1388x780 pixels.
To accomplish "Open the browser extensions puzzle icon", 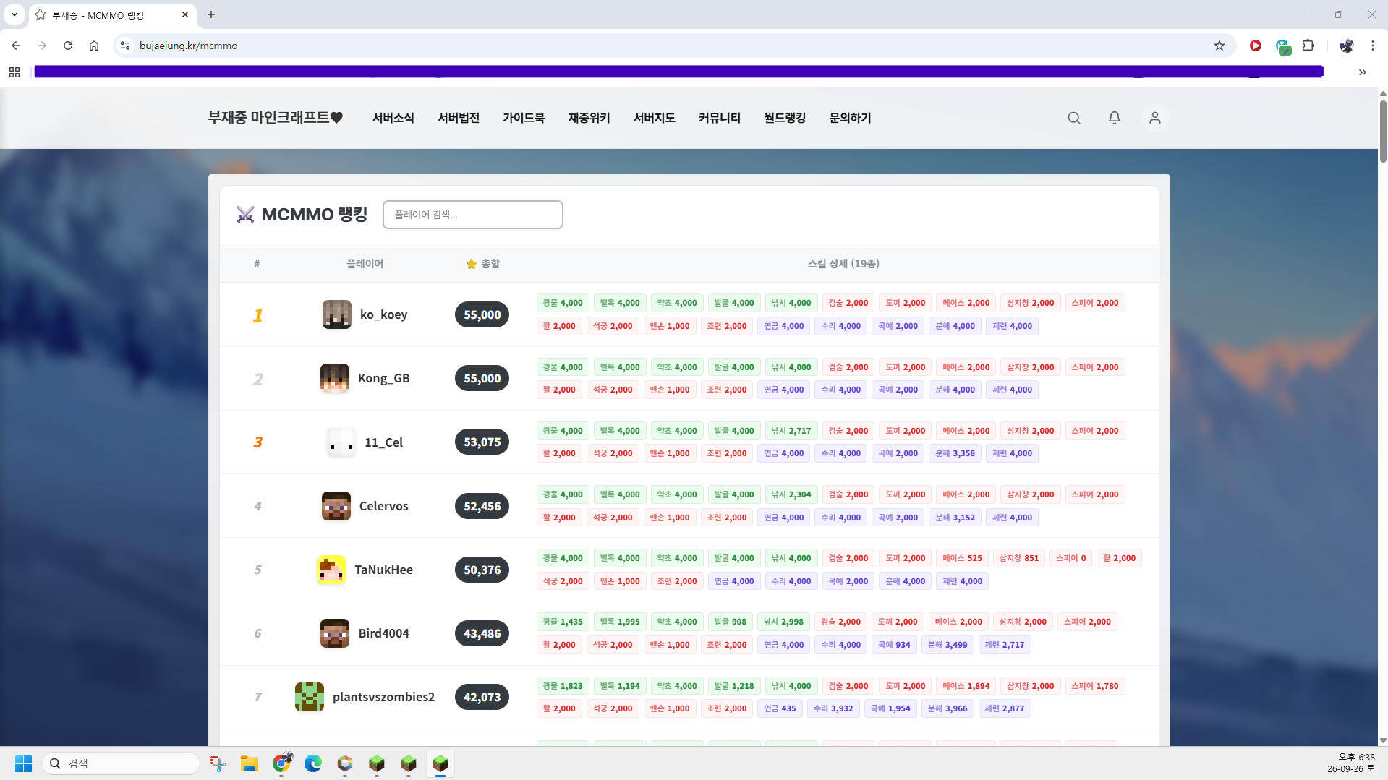I will (1308, 46).
